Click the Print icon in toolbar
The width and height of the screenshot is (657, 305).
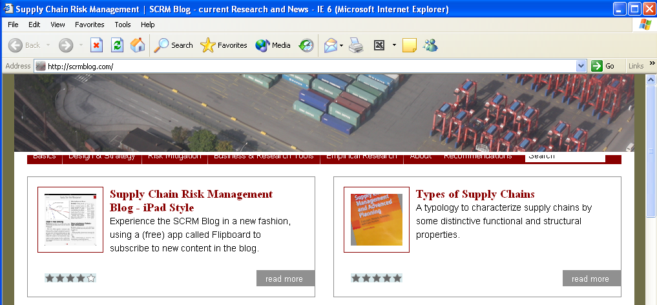point(356,45)
